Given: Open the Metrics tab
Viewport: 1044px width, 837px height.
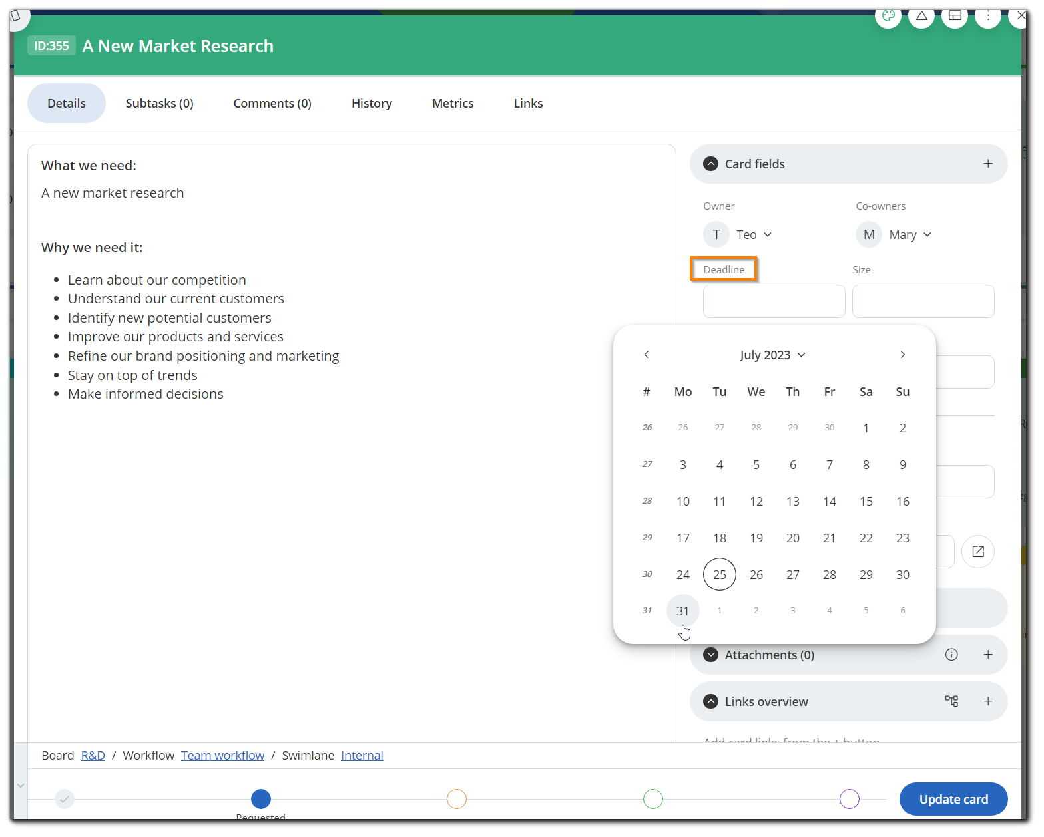Looking at the screenshot, I should click(453, 103).
